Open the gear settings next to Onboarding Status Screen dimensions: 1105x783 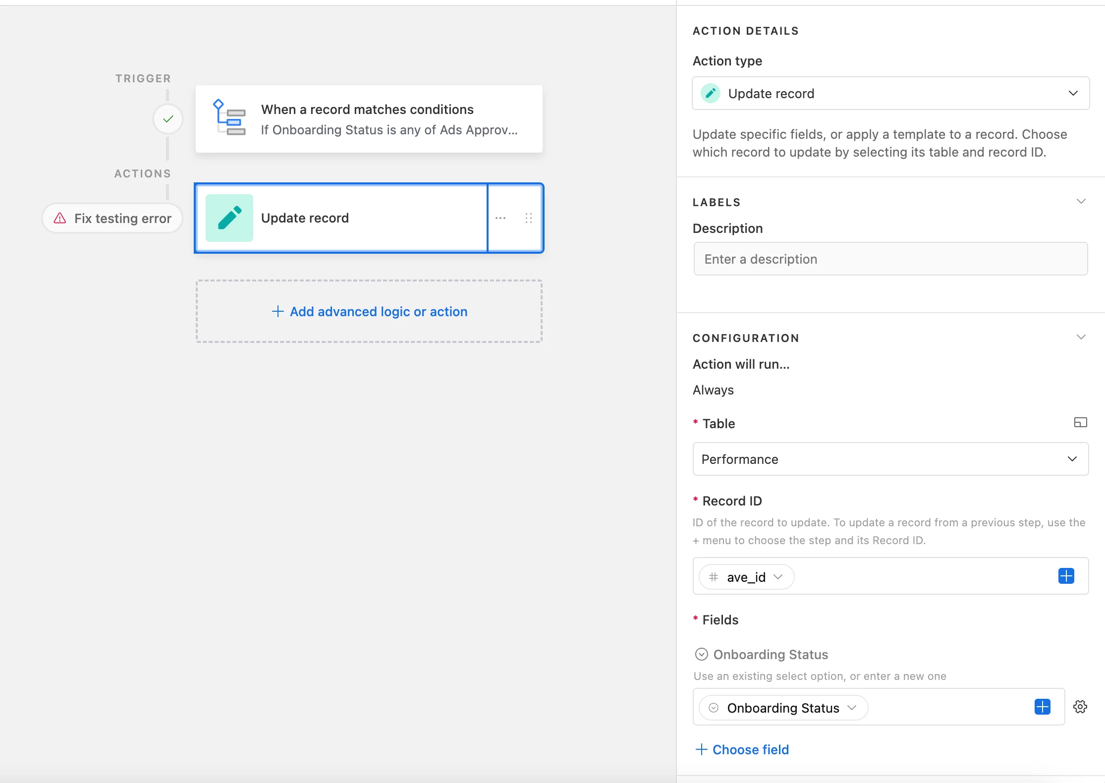(x=1080, y=707)
